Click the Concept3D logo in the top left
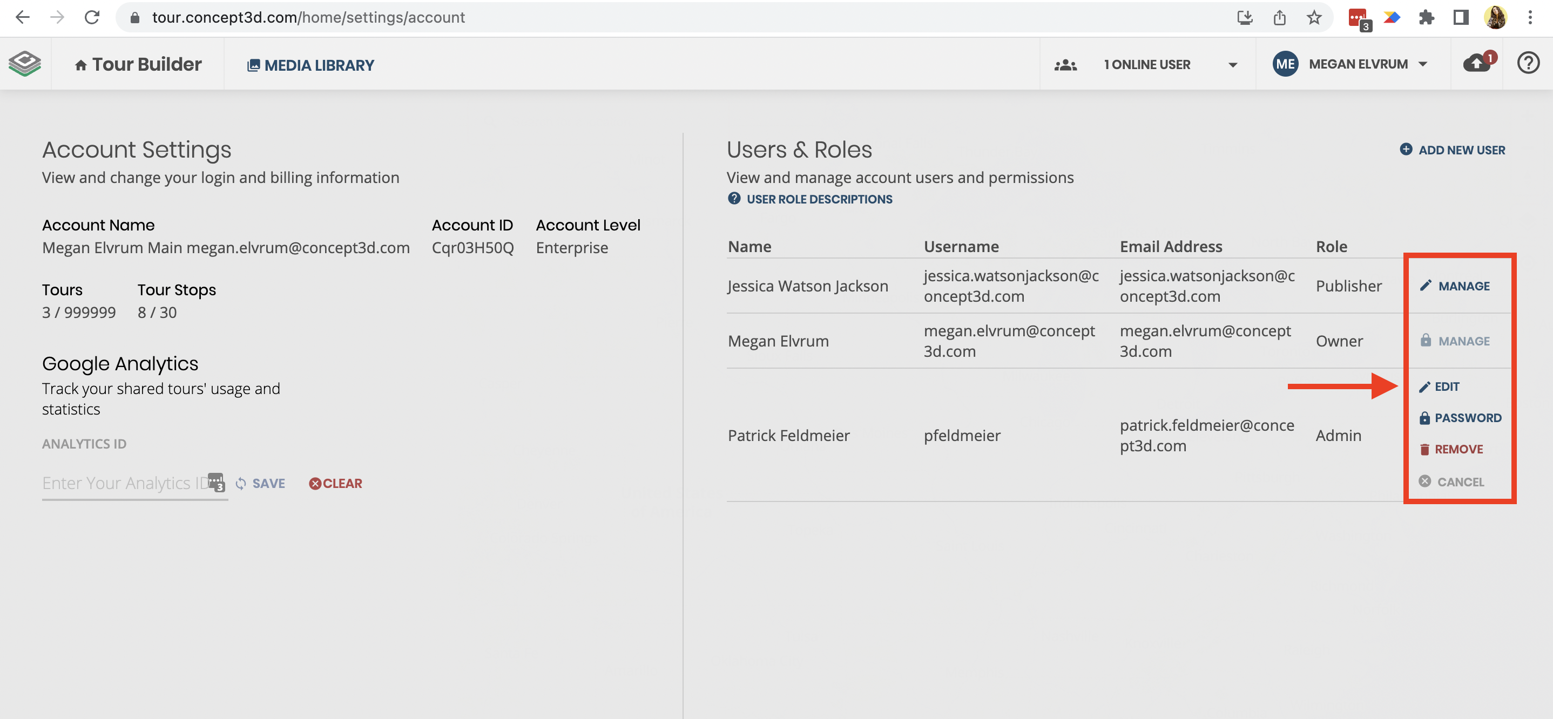This screenshot has height=719, width=1553. 24,63
